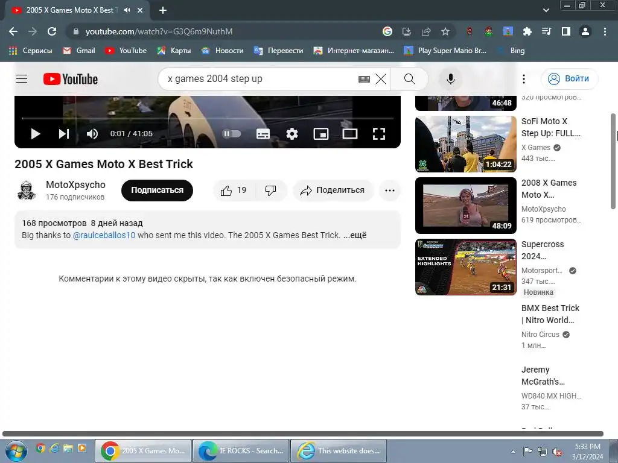
Task: Like the video with thumbs up
Action: [x=234, y=191]
